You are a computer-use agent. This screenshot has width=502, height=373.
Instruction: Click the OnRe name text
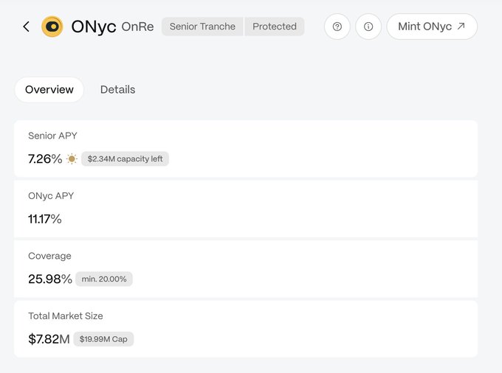137,27
